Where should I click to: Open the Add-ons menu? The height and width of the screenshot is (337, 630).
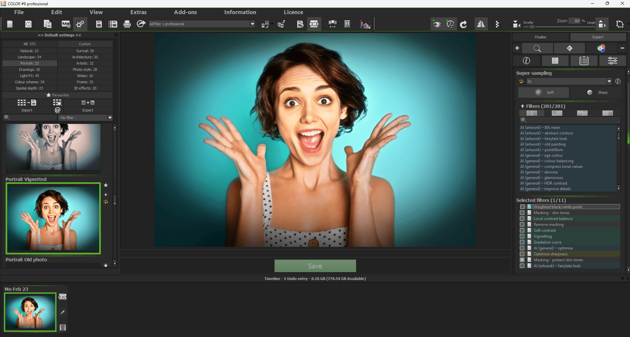pyautogui.click(x=186, y=12)
